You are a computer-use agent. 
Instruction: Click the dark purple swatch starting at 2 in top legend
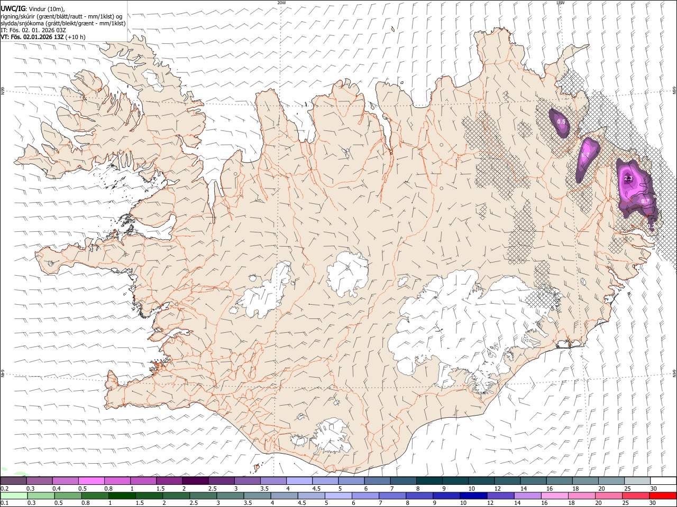[x=195, y=481]
